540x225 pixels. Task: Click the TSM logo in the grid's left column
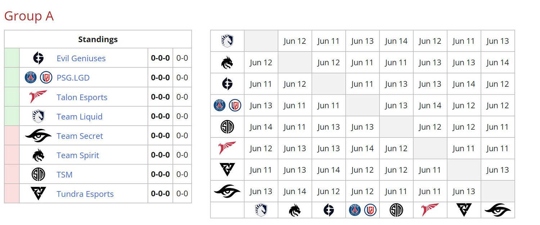point(227,127)
